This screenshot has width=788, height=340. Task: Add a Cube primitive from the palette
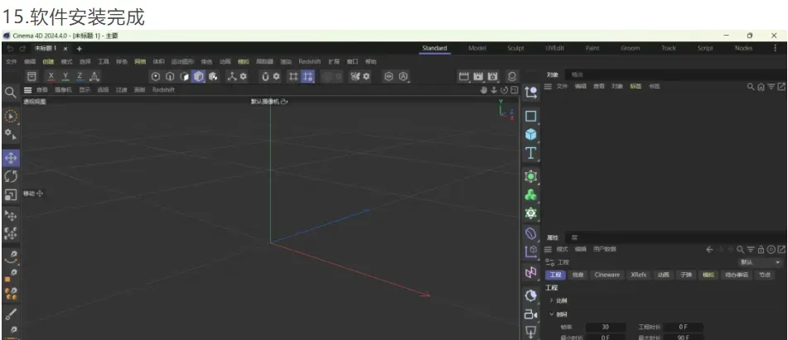pyautogui.click(x=530, y=134)
